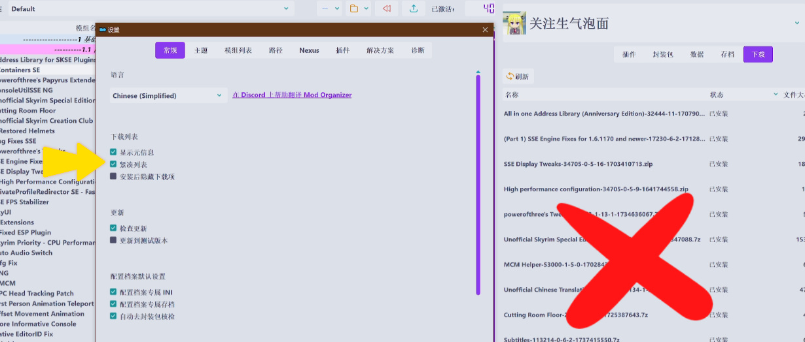Select the 插件 tab in right panel

pyautogui.click(x=629, y=54)
